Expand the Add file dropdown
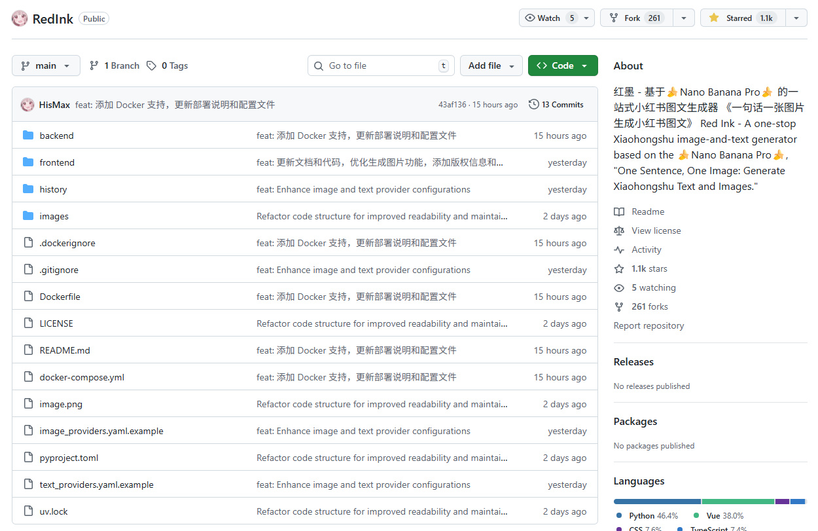Viewport: 818px width, 531px height. 491,65
